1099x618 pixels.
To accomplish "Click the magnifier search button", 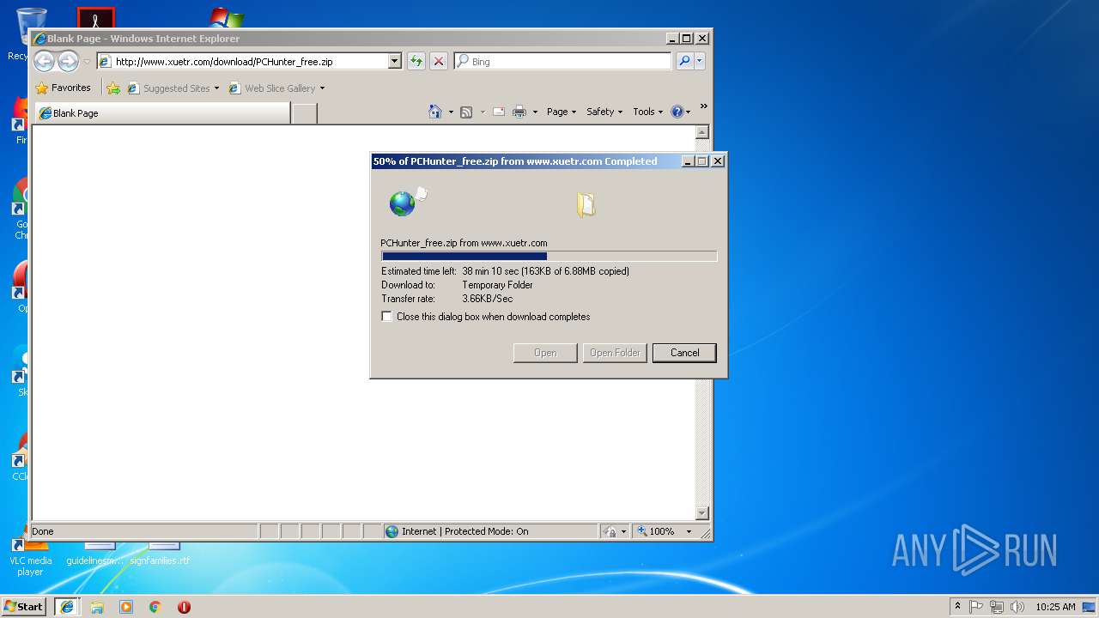I will coord(684,61).
